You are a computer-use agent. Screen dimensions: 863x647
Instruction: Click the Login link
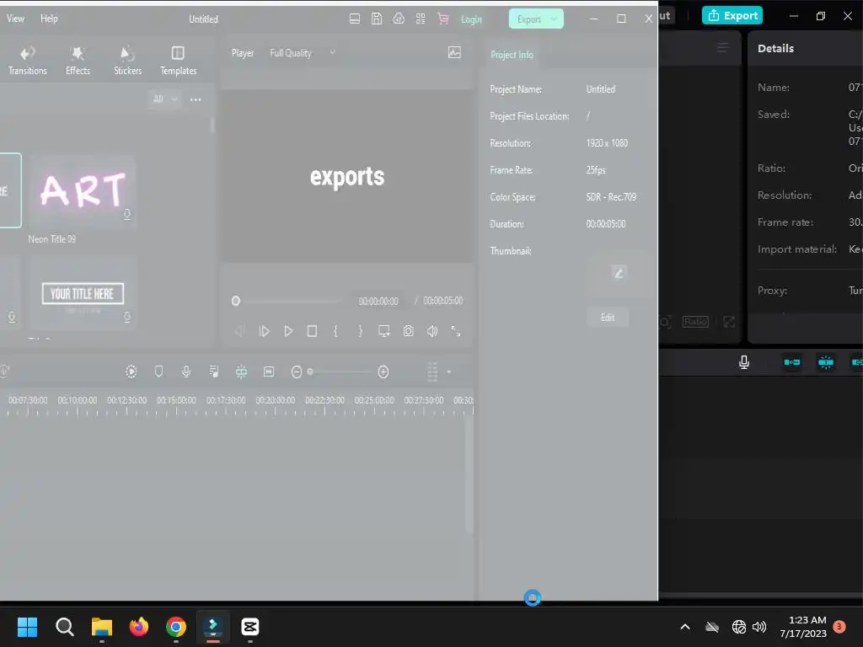tap(471, 19)
